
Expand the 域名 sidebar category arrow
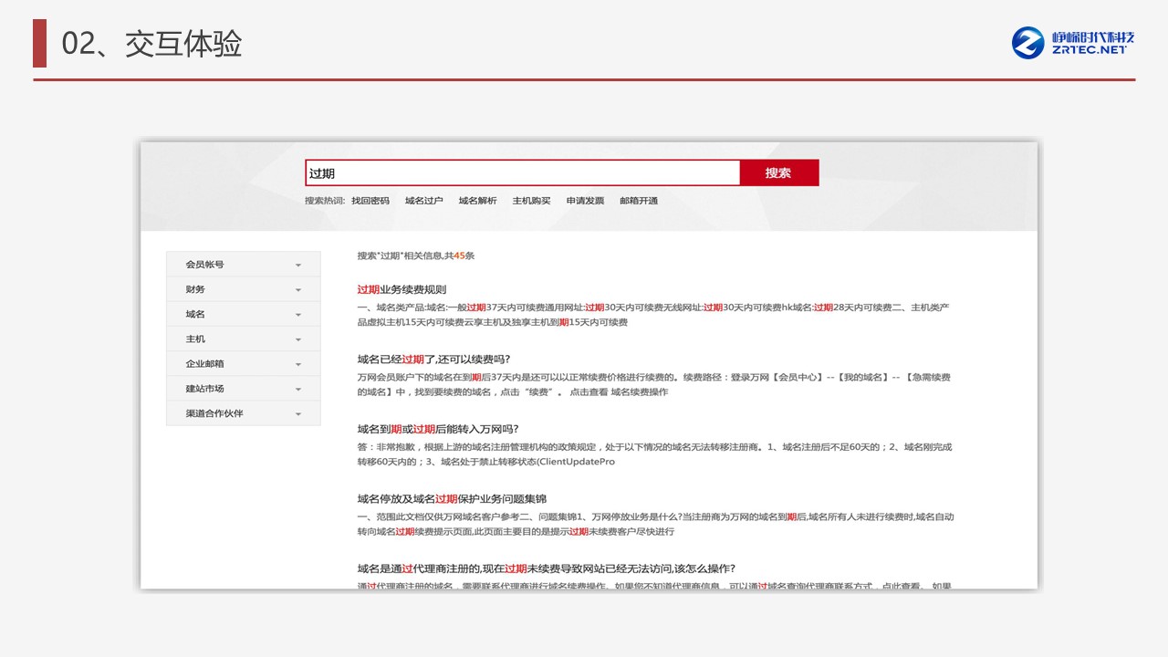pos(298,315)
